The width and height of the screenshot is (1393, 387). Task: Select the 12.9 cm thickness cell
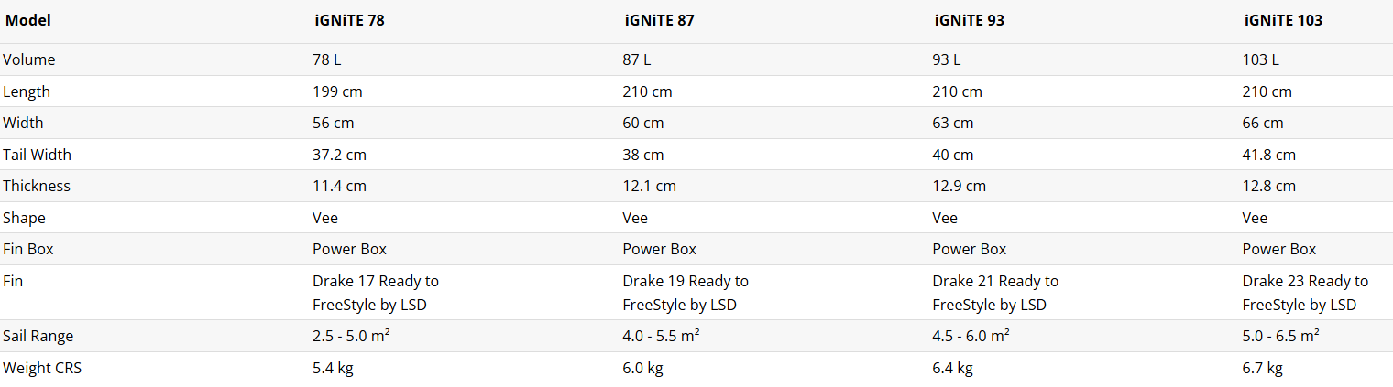tap(959, 186)
